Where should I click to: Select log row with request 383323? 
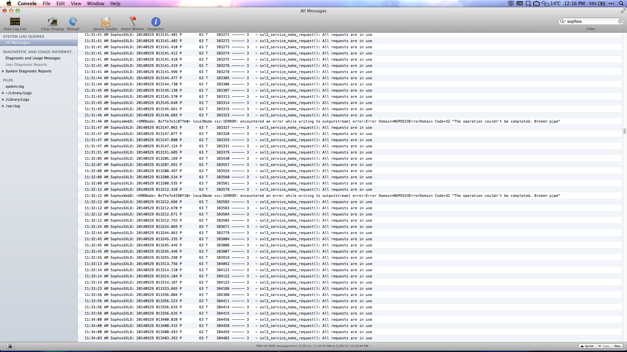pos(350,115)
